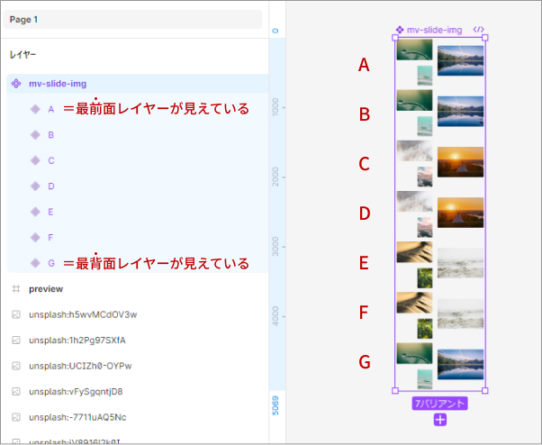The image size is (542, 445).
Task: Select variant C layer row
Action: click(51, 160)
